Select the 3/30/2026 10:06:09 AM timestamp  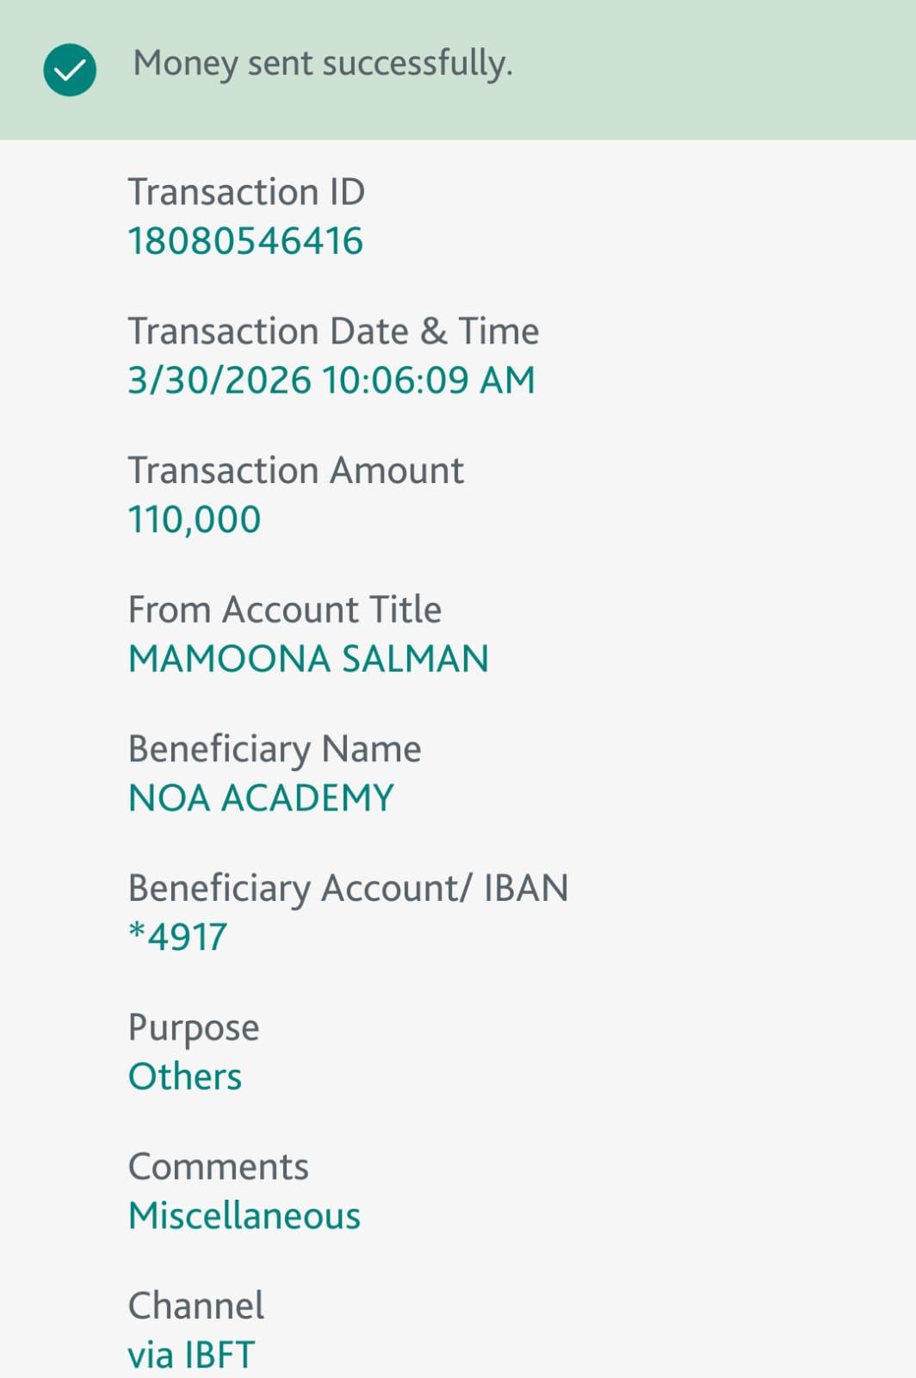pyautogui.click(x=331, y=380)
